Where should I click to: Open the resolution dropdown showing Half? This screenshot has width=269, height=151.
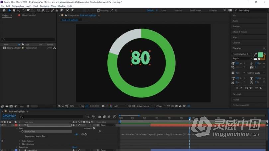click(120, 106)
